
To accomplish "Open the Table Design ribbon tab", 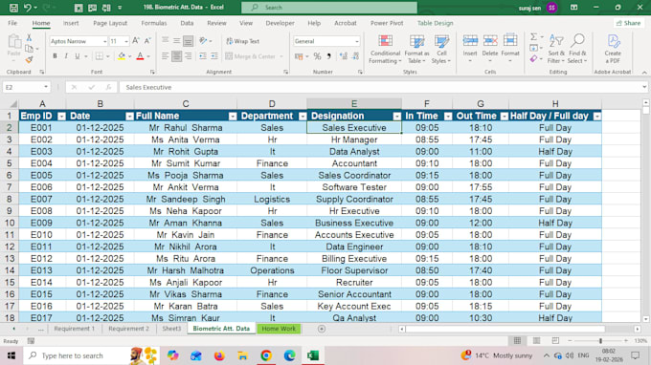I will (x=435, y=23).
